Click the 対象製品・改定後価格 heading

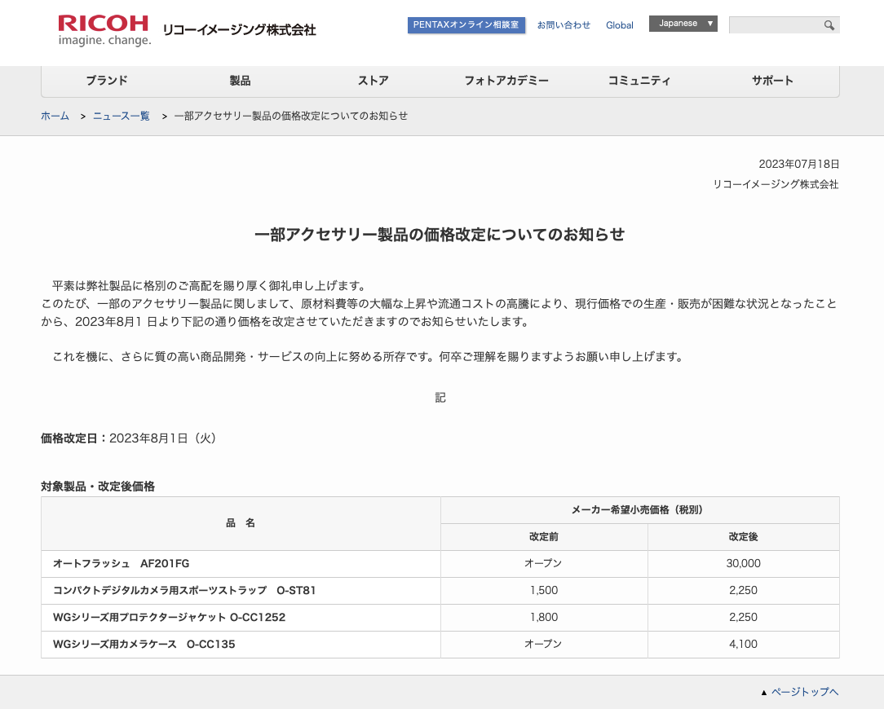[x=98, y=487]
